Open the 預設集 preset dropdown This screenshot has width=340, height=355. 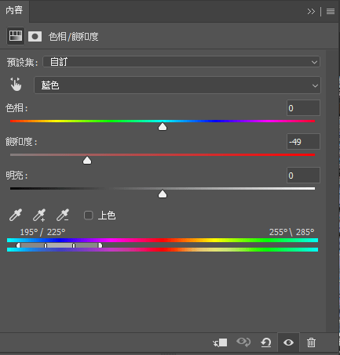pyautogui.click(x=181, y=62)
